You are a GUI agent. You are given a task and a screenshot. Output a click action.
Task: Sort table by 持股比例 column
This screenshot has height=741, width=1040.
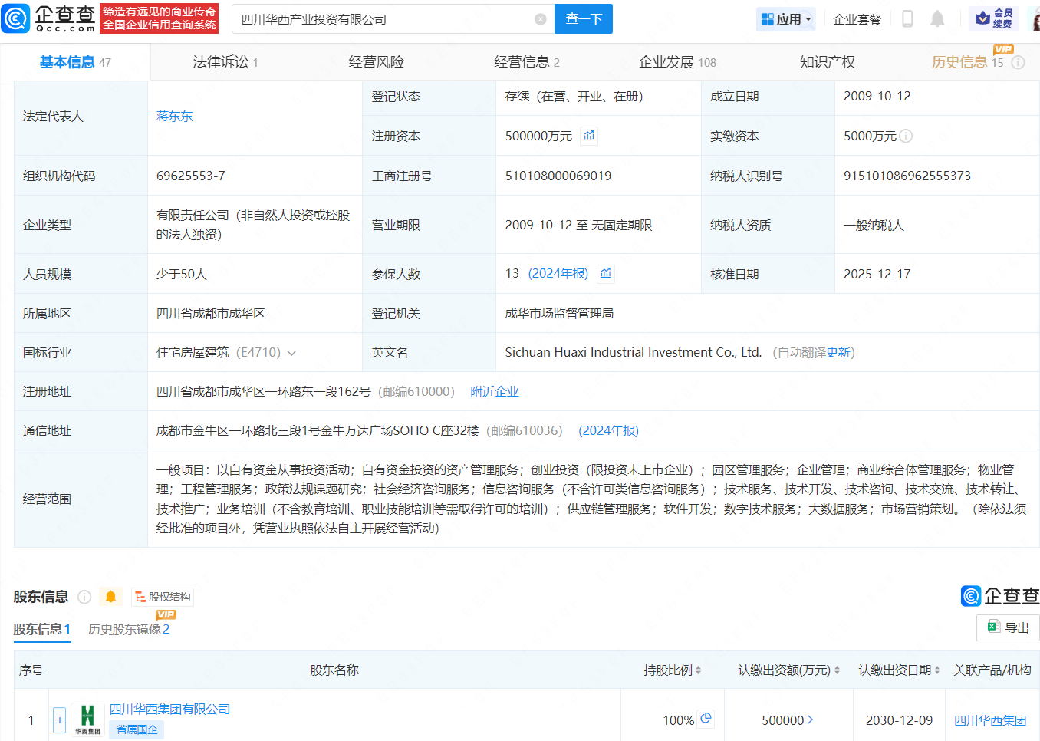[673, 670]
